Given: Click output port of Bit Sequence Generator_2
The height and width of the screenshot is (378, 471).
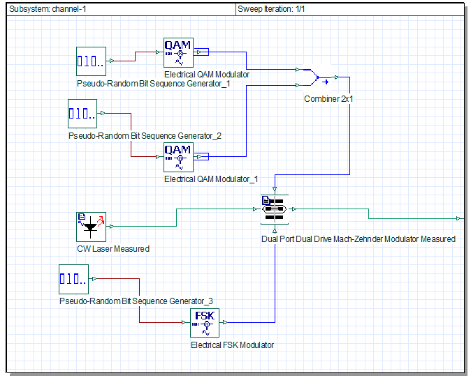Looking at the screenshot, I should click(103, 113).
